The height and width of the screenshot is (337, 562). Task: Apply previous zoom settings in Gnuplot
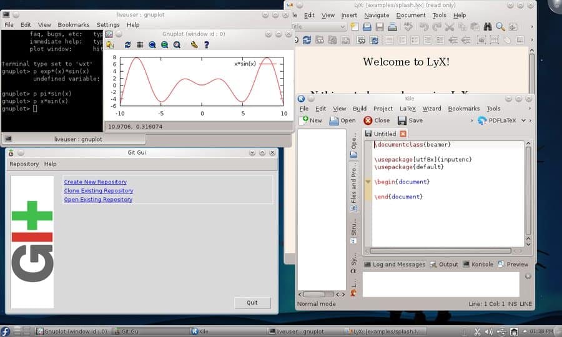point(152,45)
